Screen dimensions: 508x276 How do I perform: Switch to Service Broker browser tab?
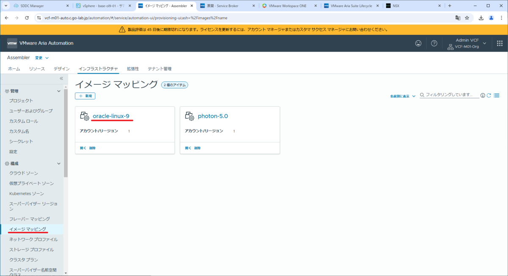coord(228,6)
